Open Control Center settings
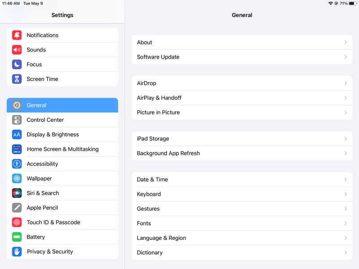Image resolution: width=359 pixels, height=269 pixels. click(x=62, y=120)
